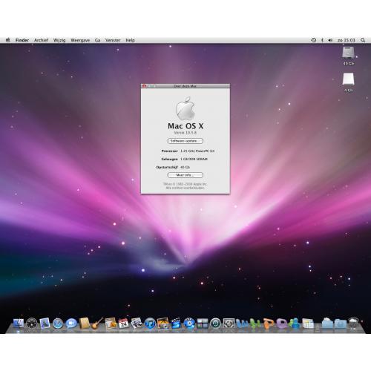Click Time Machine status icon in menu bar

coord(314,40)
